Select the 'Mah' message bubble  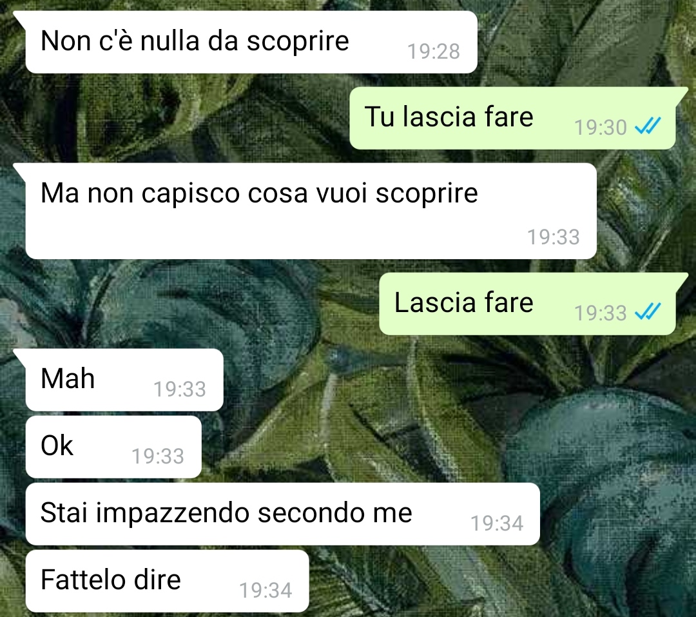tap(124, 380)
